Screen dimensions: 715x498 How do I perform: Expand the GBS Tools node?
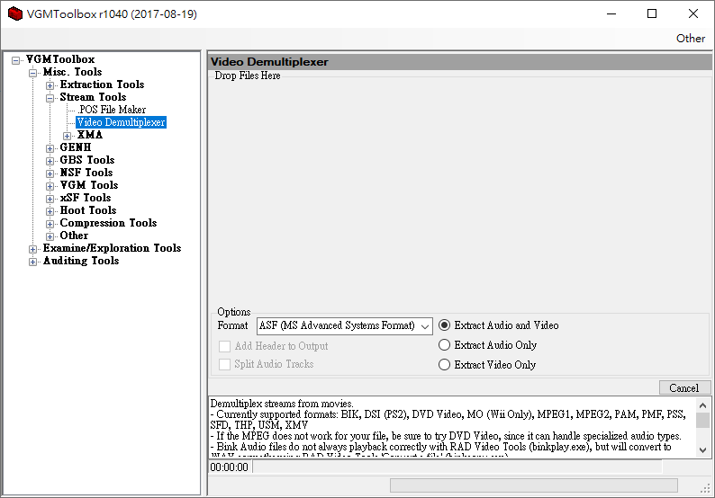pyautogui.click(x=50, y=161)
